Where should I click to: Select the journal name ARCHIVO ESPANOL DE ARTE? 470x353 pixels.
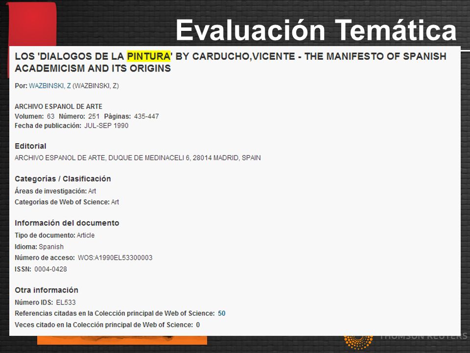point(58,106)
